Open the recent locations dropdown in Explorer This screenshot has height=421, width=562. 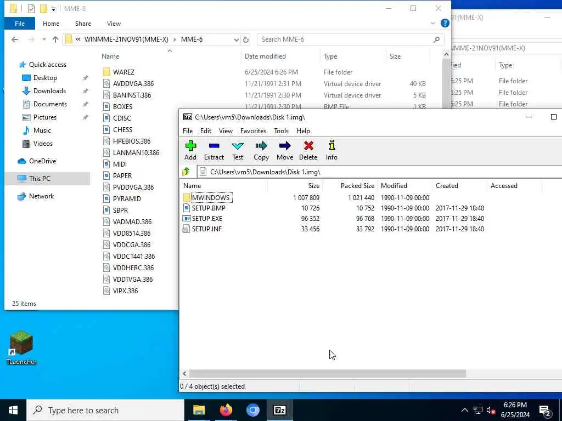click(x=44, y=39)
